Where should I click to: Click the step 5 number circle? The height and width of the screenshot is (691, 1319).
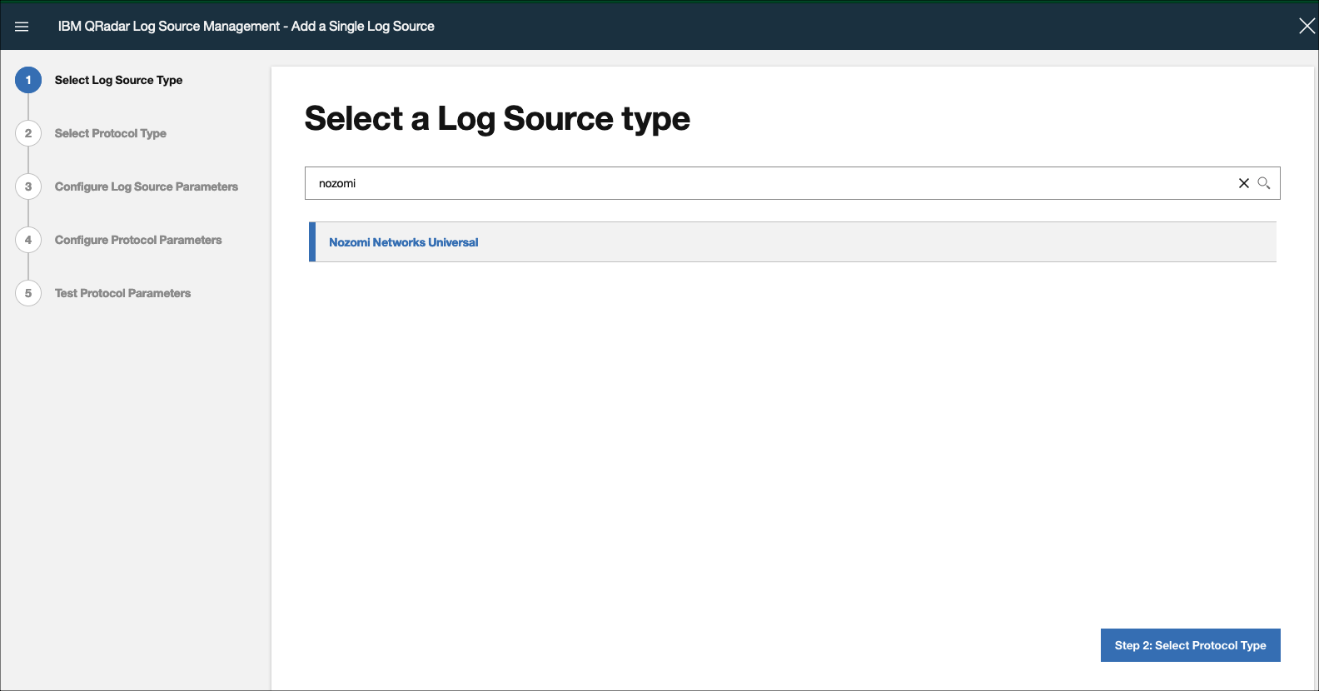point(28,293)
